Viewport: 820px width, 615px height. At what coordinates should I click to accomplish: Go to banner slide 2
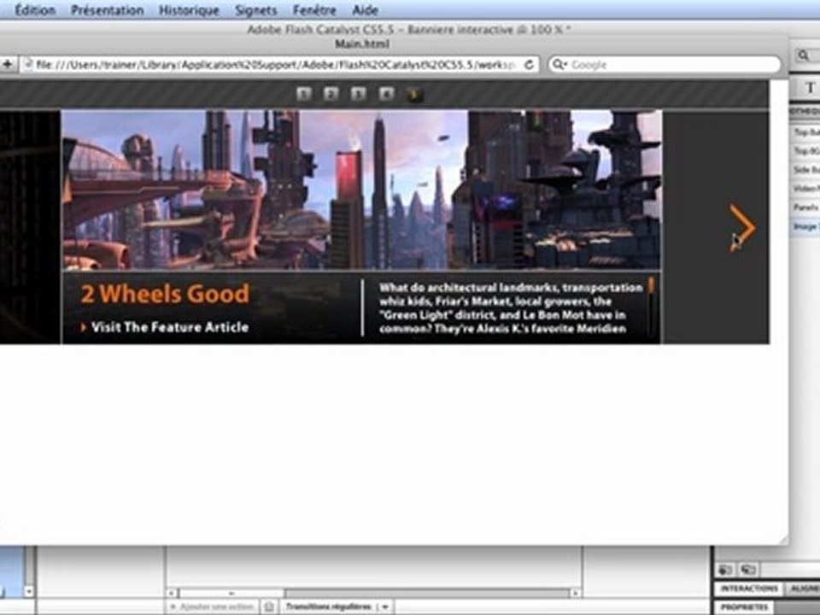coord(331,94)
